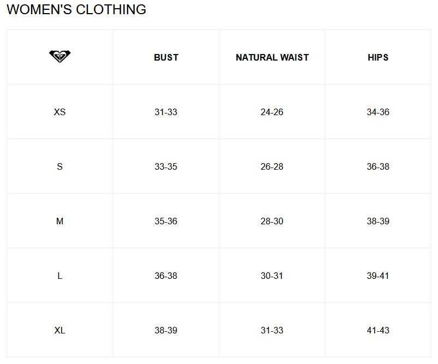
Task: Select the NATURAL WAIST column header
Action: click(x=272, y=57)
